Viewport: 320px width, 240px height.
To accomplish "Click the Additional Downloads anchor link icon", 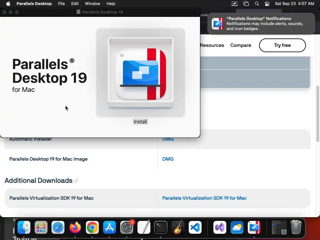I will pos(76,181).
